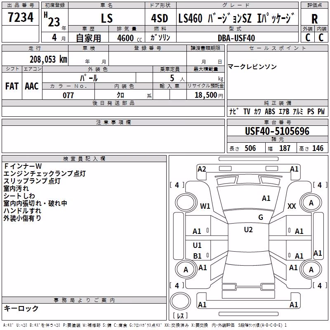Click the note 室内汚れ
The width and height of the screenshot is (330, 330).
[x=16, y=189]
